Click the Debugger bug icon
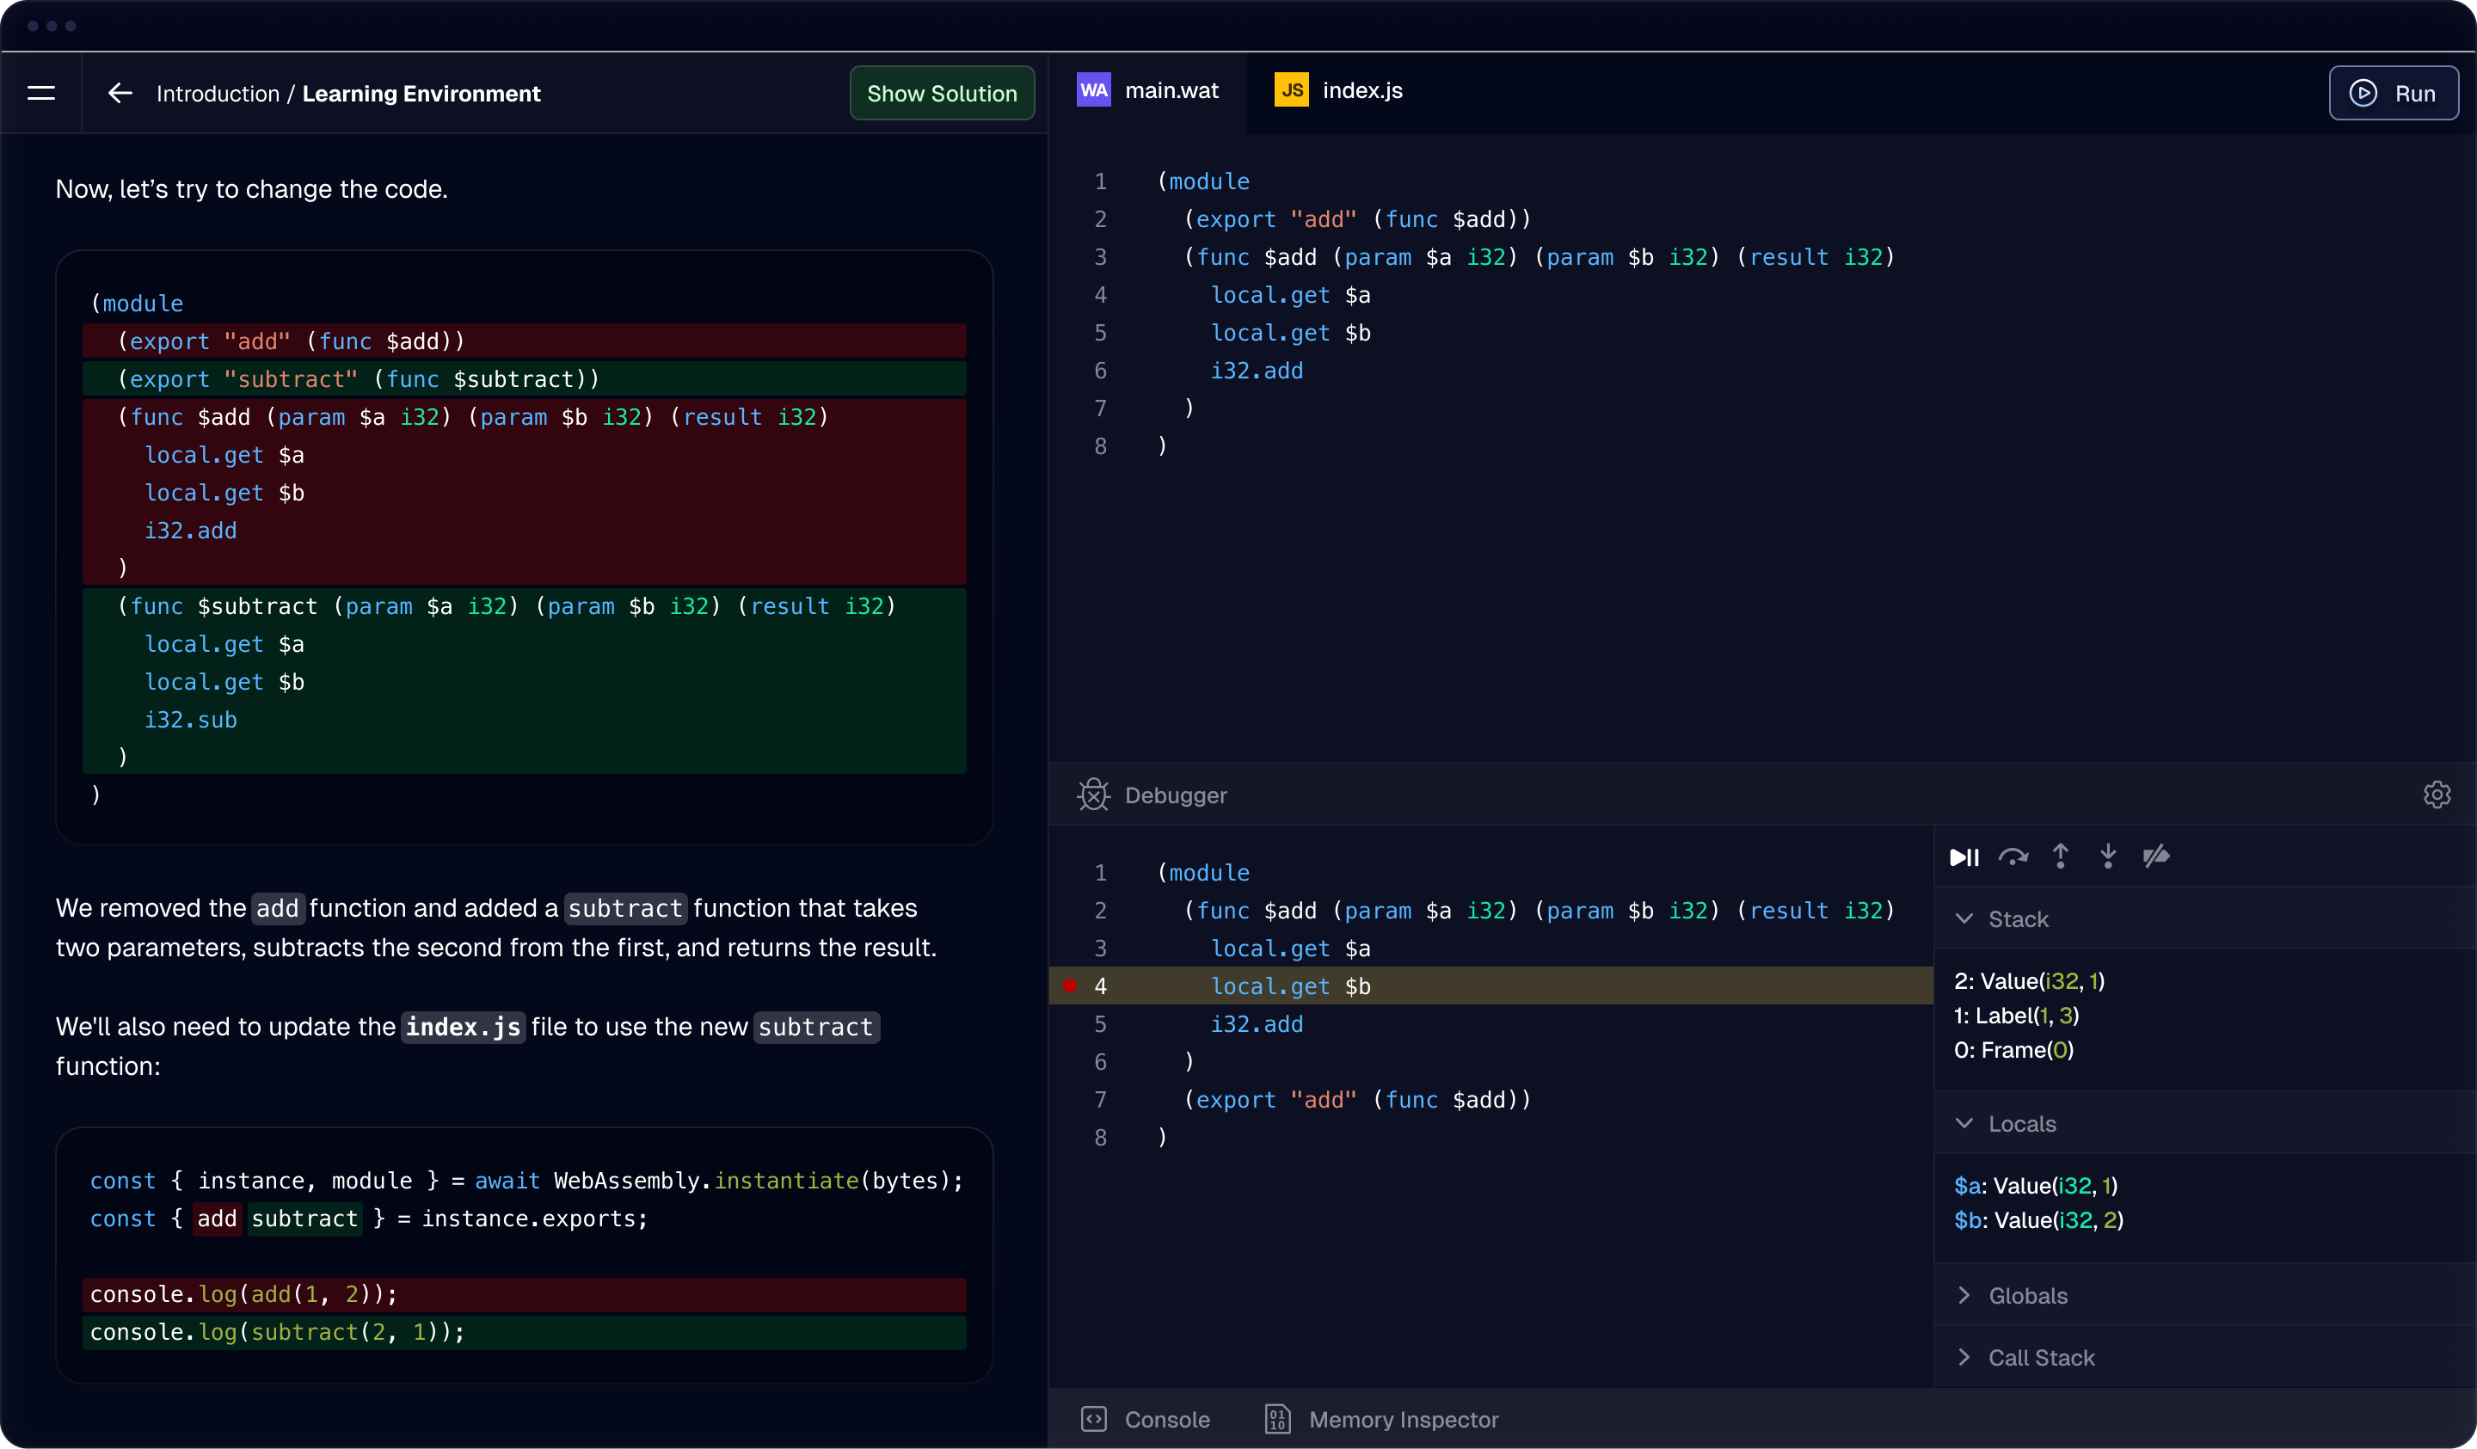The image size is (2477, 1449). pos(1093,795)
